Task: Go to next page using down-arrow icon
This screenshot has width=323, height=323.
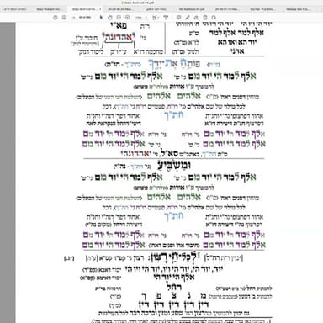Action: 64,18
